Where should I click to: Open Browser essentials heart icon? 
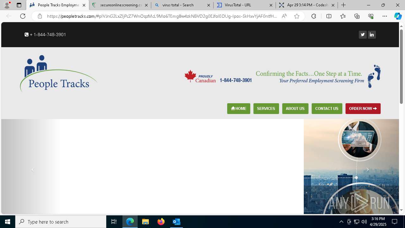coord(371,16)
